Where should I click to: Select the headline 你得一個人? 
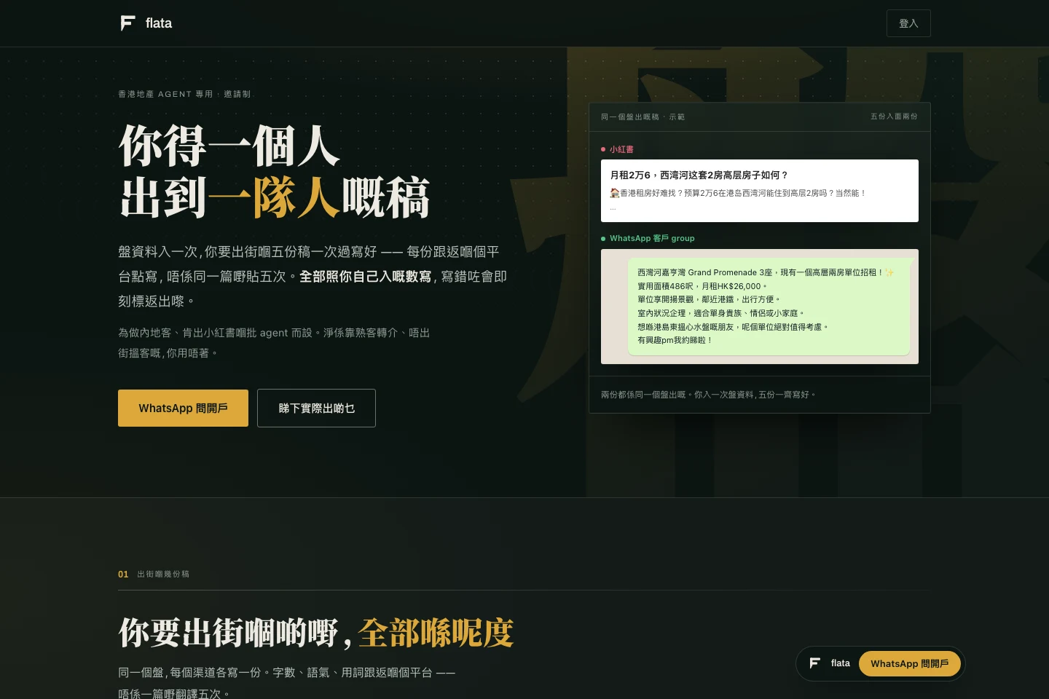click(x=229, y=146)
